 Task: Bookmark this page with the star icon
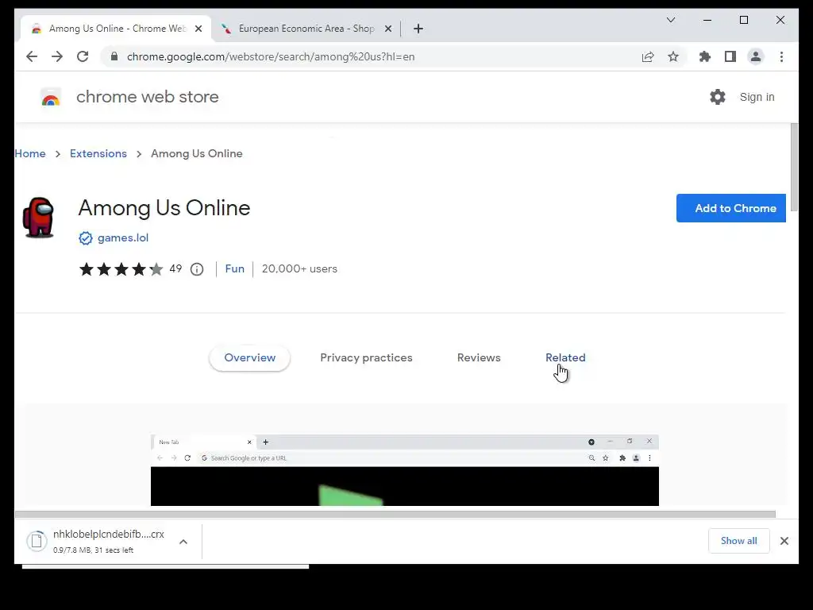point(673,56)
